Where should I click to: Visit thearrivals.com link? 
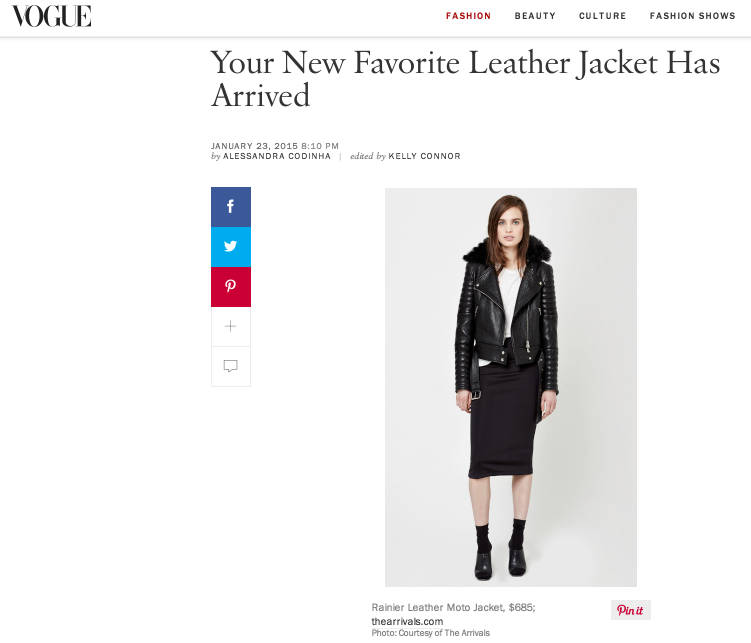point(407,621)
